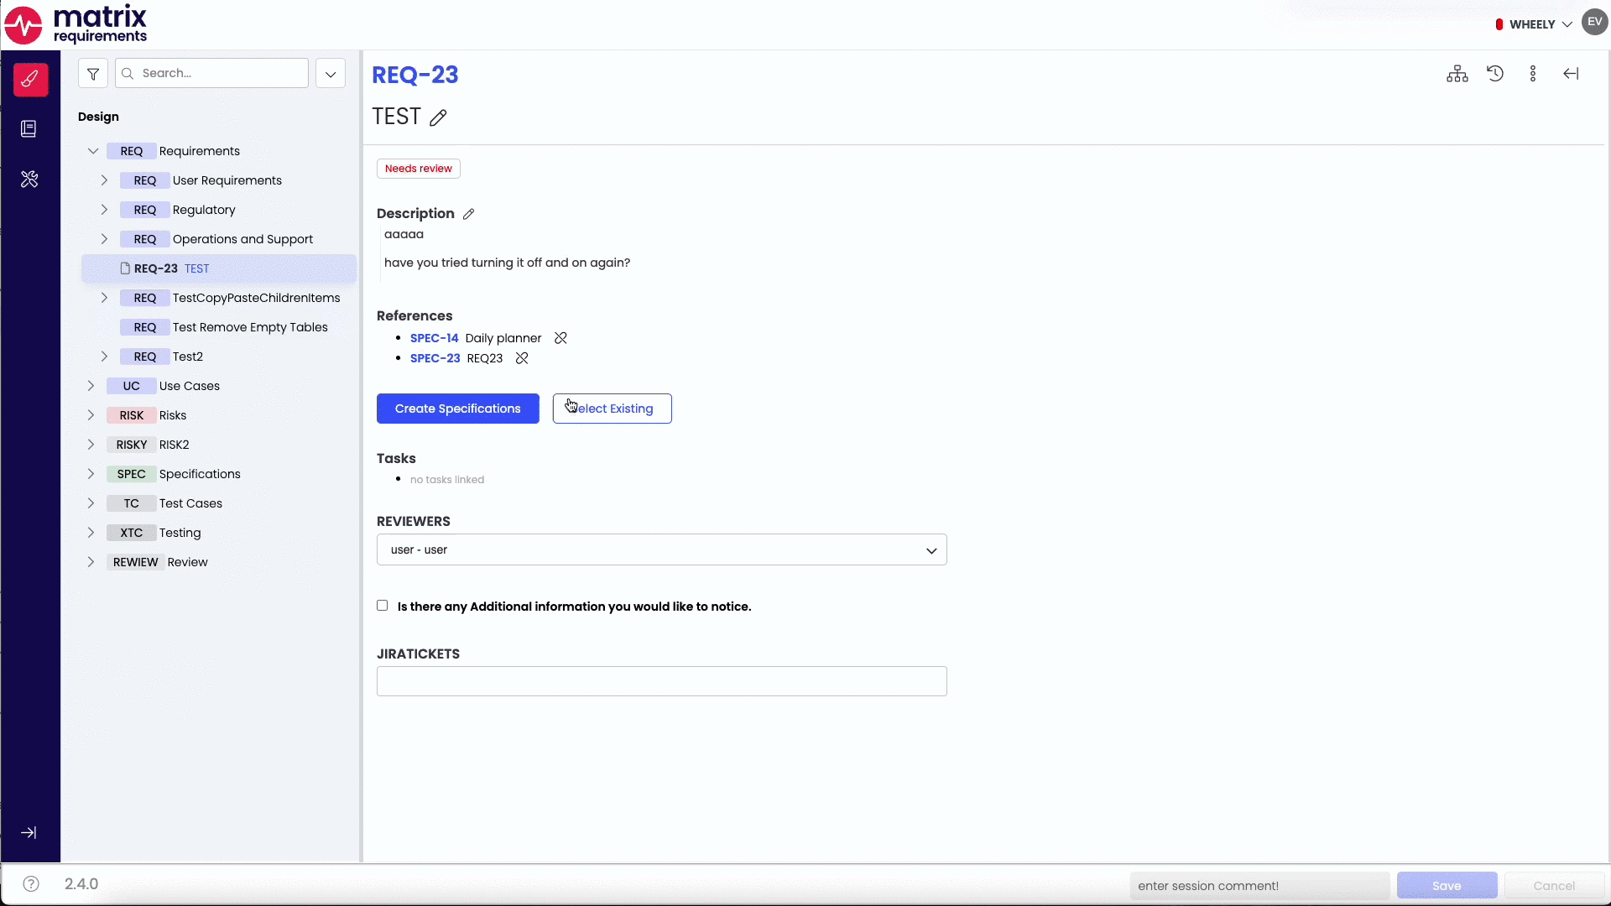This screenshot has height=906, width=1611.
Task: Click the Matrix Requirements logo
Action: click(76, 24)
